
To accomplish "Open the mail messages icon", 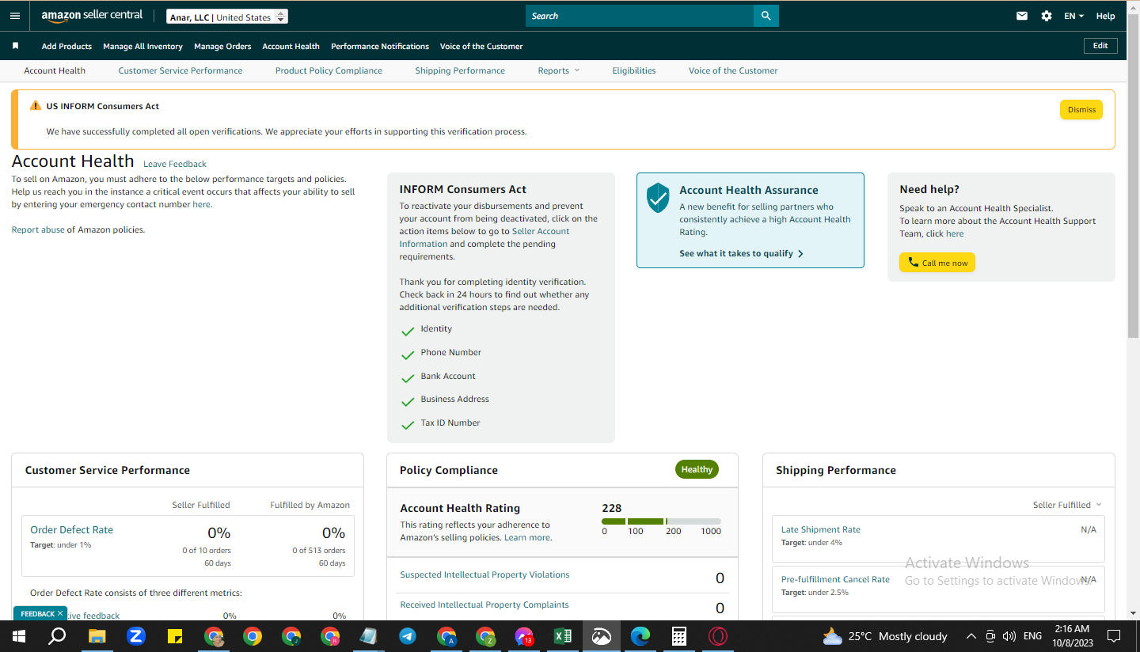I will pyautogui.click(x=1022, y=16).
